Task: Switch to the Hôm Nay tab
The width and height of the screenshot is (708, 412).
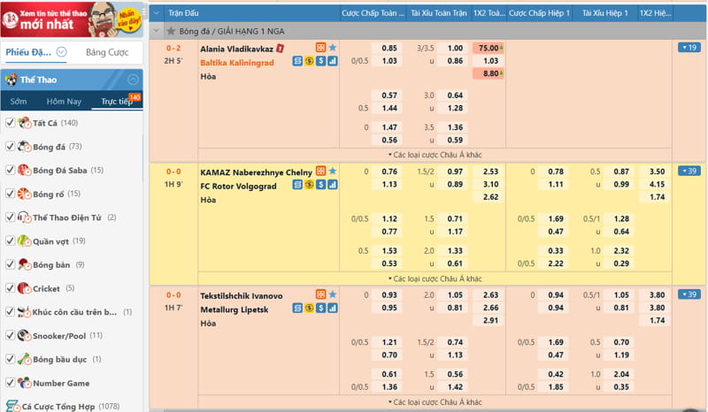Action: pyautogui.click(x=65, y=102)
